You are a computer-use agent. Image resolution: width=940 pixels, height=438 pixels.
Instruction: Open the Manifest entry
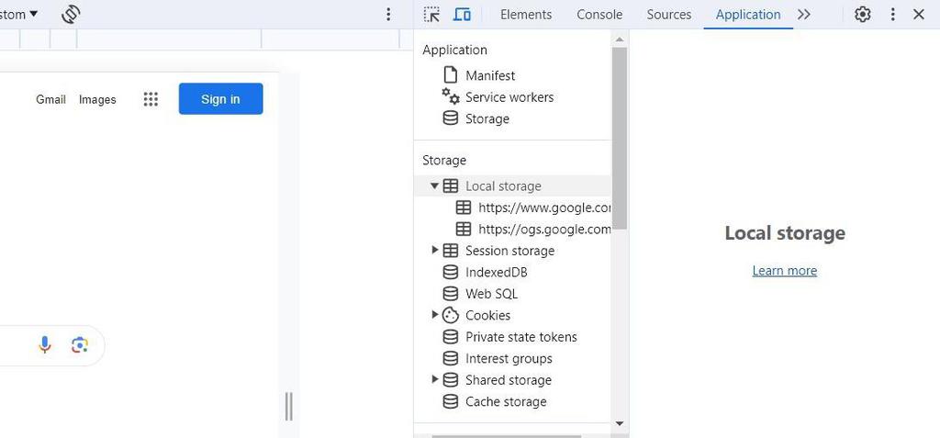pyautogui.click(x=489, y=75)
